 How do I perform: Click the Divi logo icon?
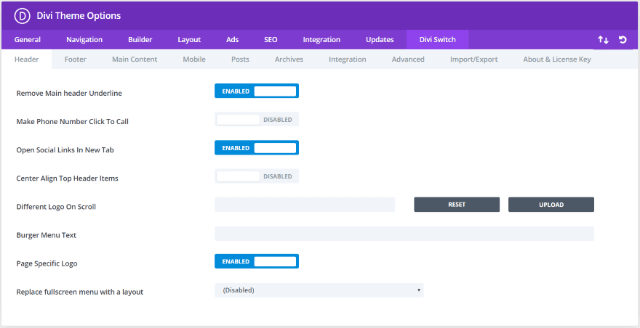[23, 15]
